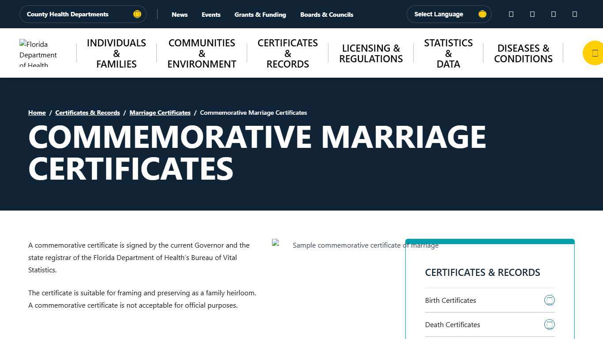This screenshot has width=603, height=339.
Task: Expand the Certificates & Records sidebar section
Action: coord(482,272)
